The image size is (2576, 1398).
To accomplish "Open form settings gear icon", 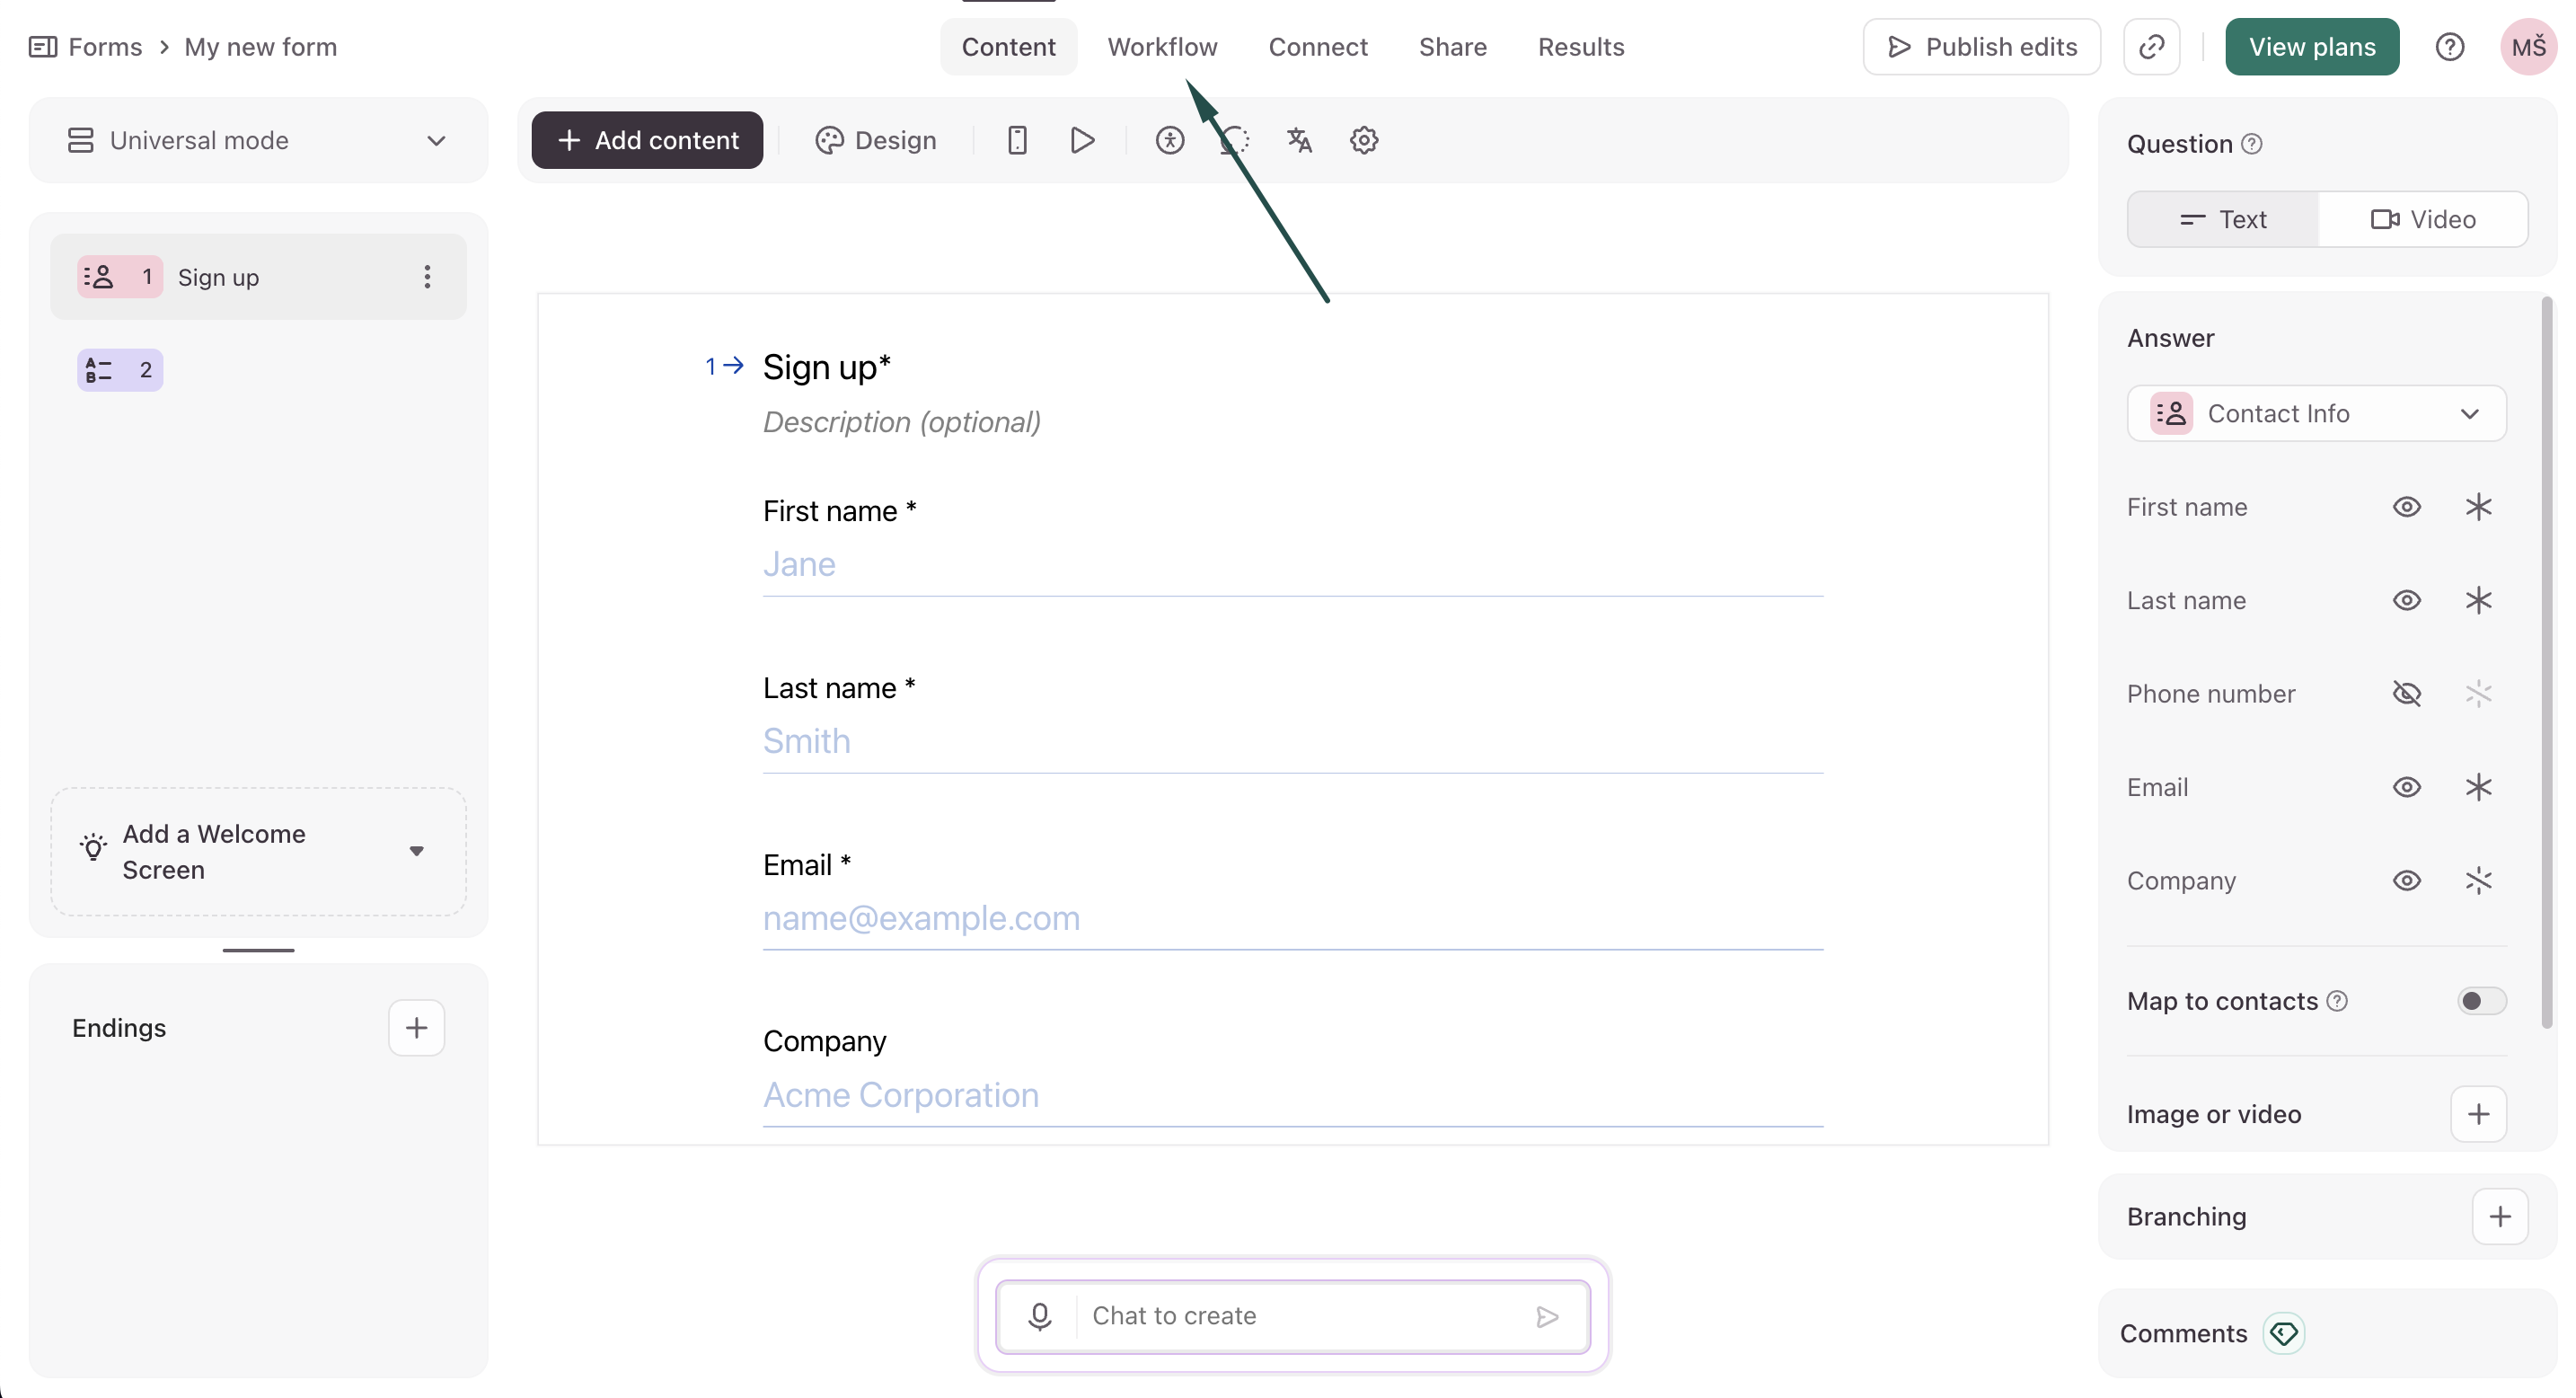I will tap(1364, 140).
